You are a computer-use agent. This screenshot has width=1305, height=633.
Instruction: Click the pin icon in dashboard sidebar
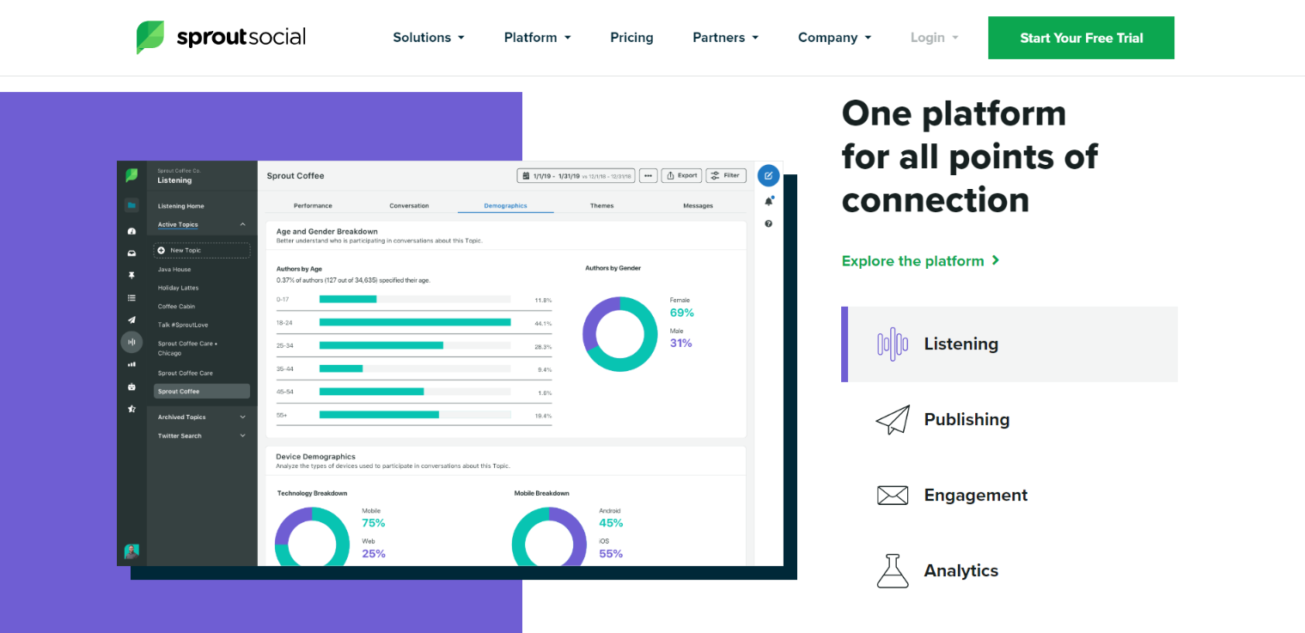[x=131, y=276]
